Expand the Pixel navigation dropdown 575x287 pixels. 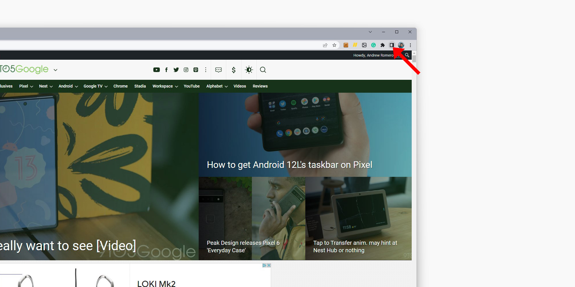(x=31, y=86)
